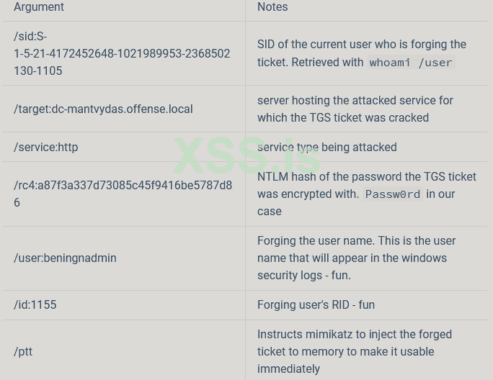Click the 'Forging the user name' note
This screenshot has width=493, height=380.
pyautogui.click(x=356, y=241)
